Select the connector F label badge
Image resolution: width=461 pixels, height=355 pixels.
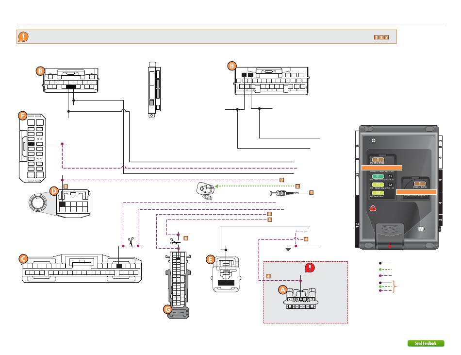[23, 116]
